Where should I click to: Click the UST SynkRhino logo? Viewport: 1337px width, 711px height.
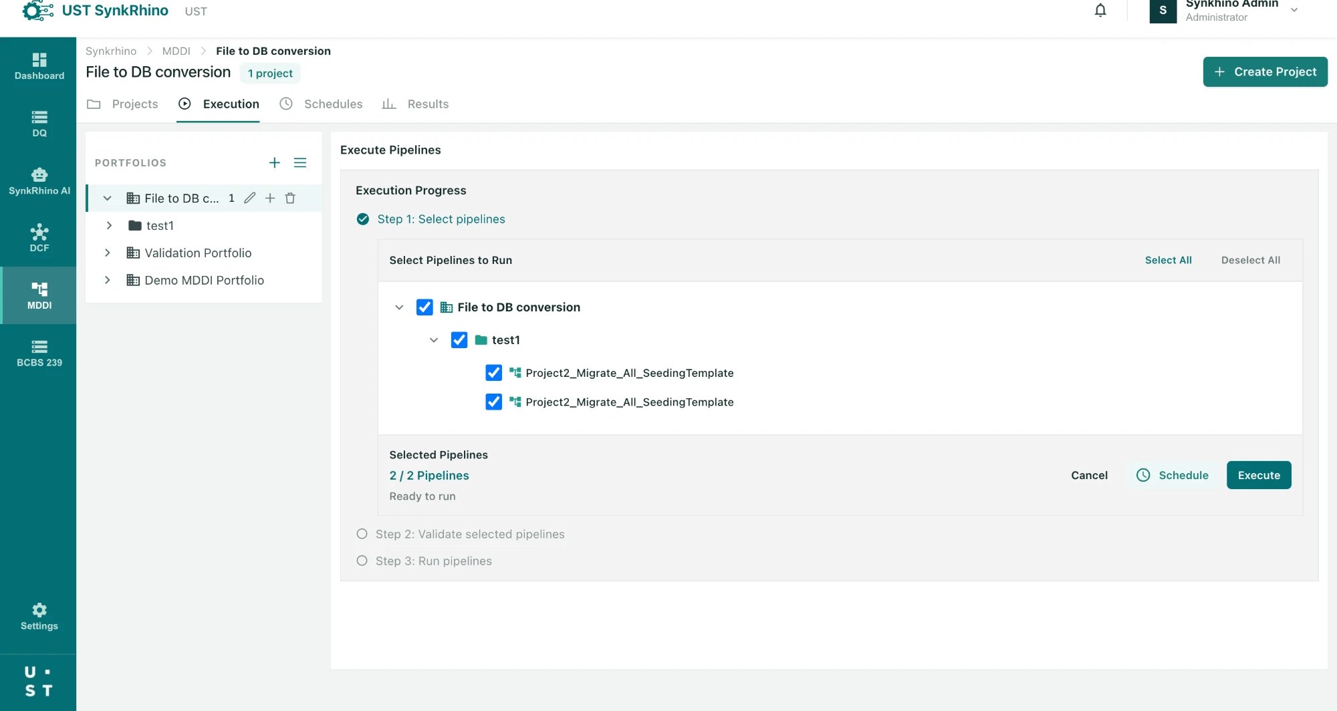click(x=96, y=11)
